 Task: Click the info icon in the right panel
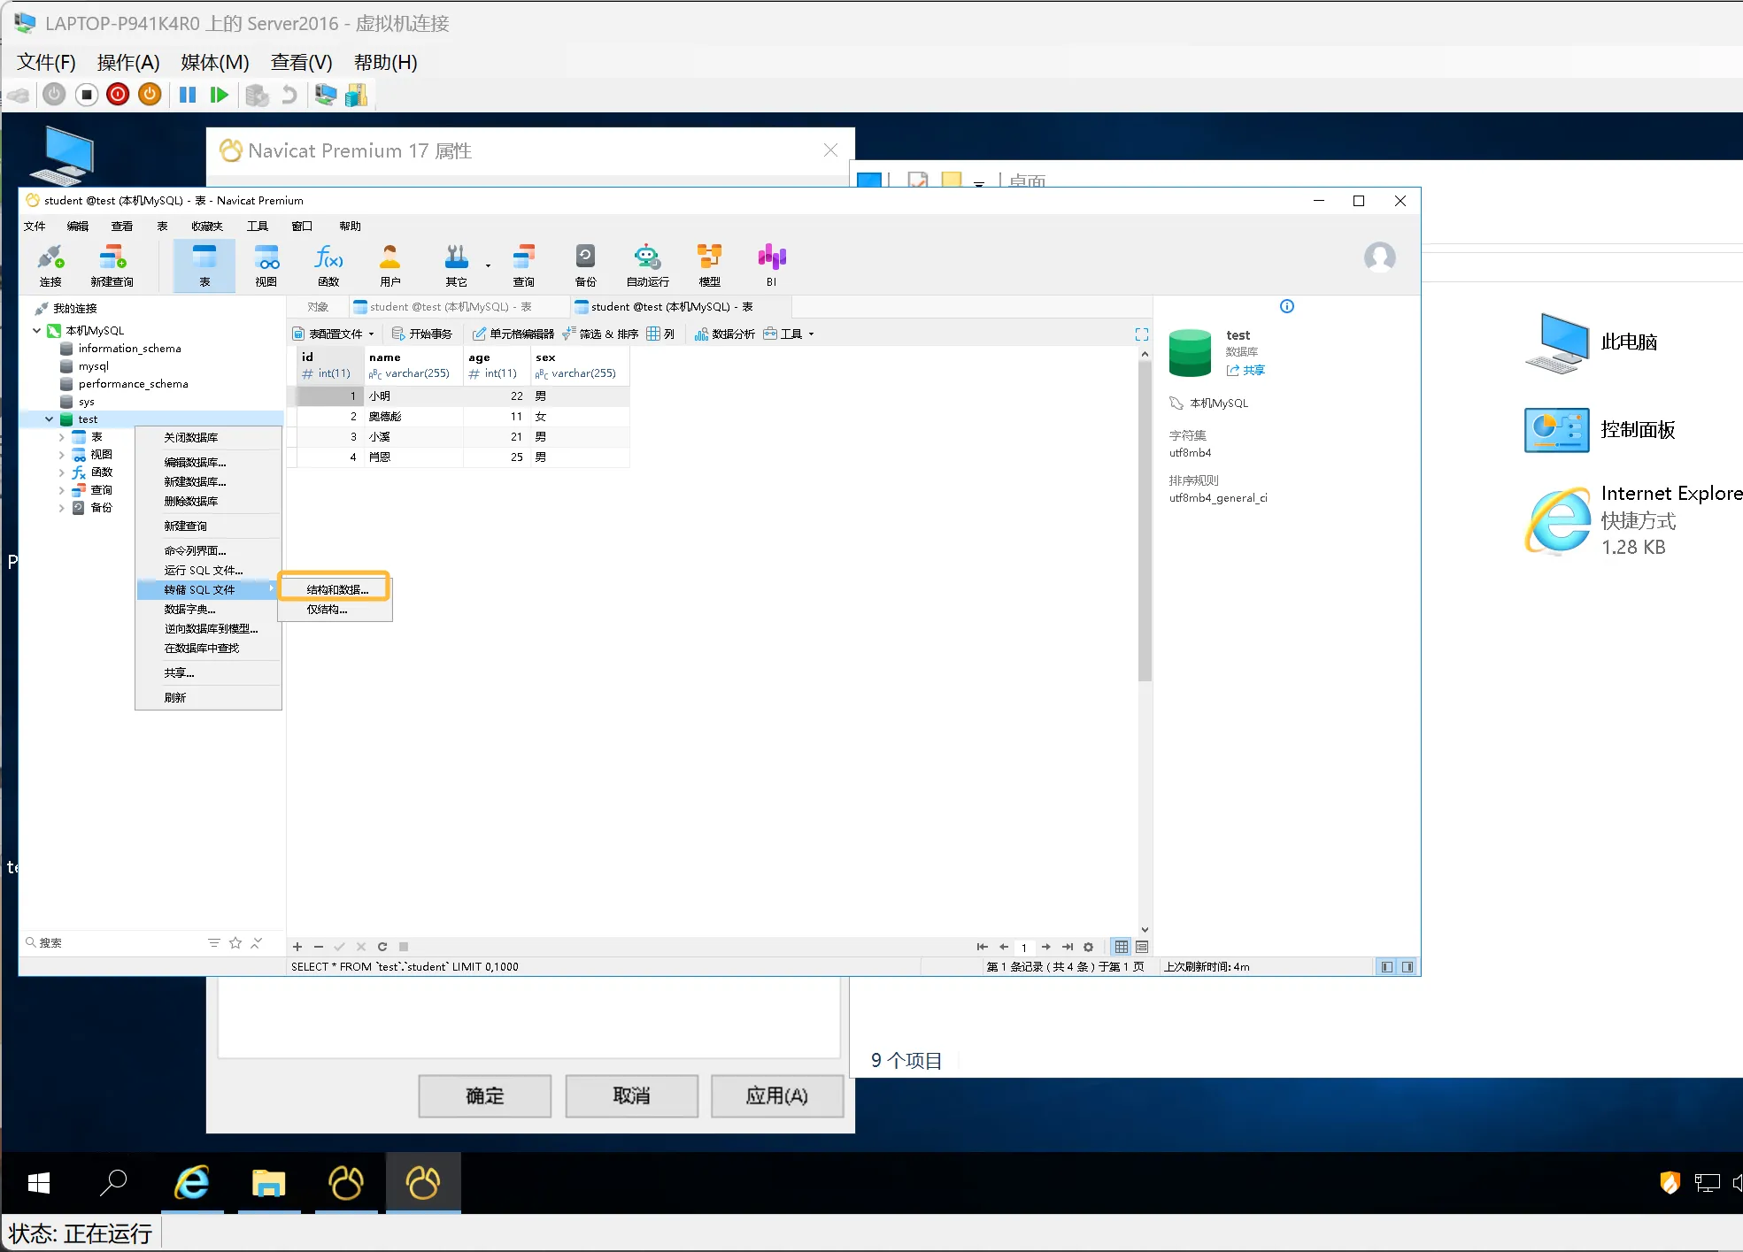click(x=1287, y=306)
